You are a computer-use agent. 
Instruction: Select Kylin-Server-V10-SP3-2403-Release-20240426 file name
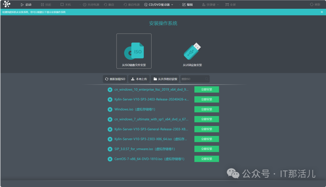(152, 99)
